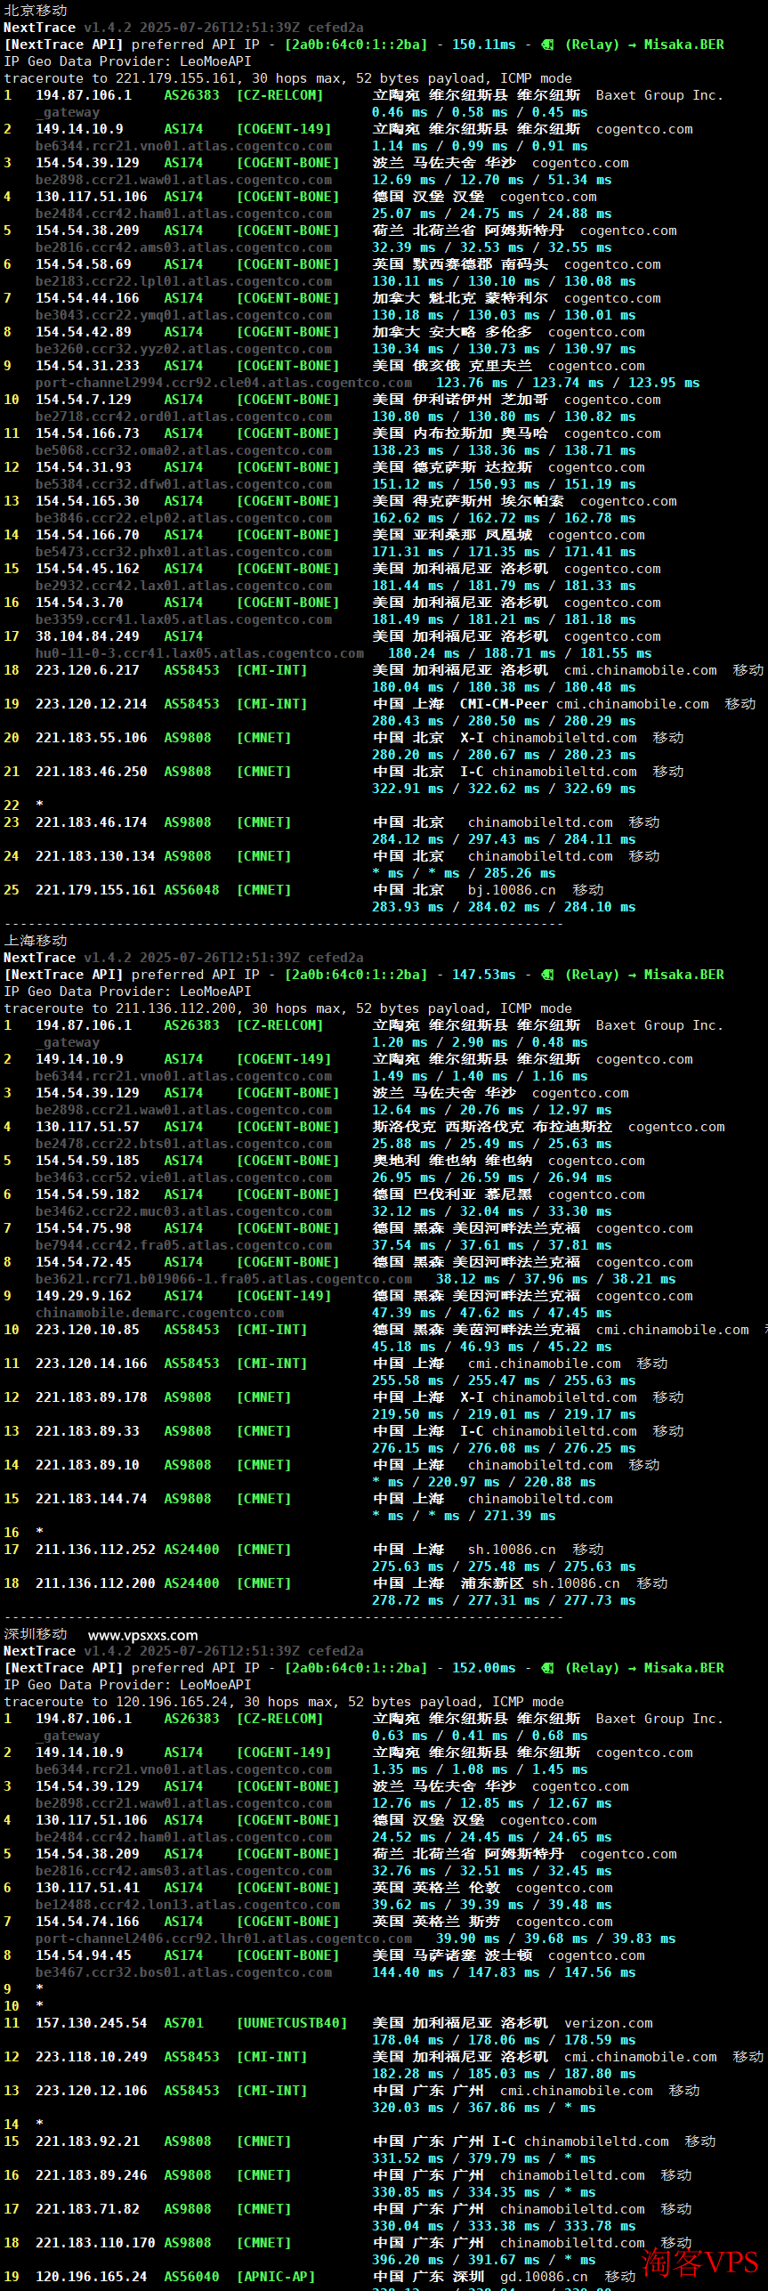The height and width of the screenshot is (2291, 768).
Task: Click hop IP 221.183.130.134
Action: tap(95, 856)
